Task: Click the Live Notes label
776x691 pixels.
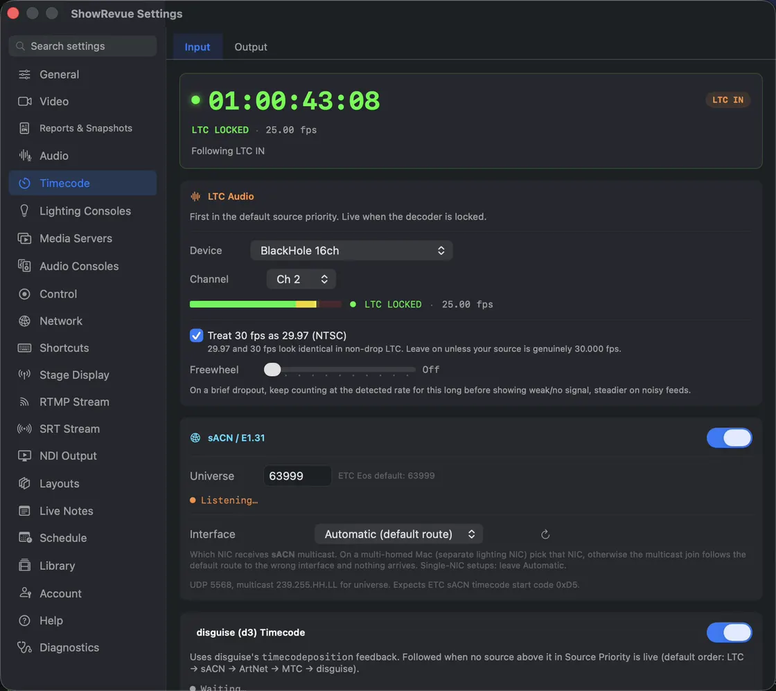Action: tap(67, 511)
